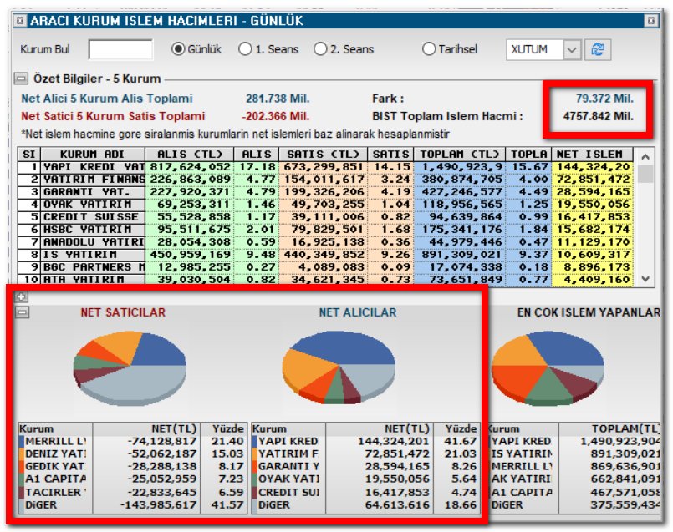This screenshot has width=673, height=532.
Task: Click CREDIT SUI row in Net Alicilar list
Action: pyautogui.click(x=365, y=492)
